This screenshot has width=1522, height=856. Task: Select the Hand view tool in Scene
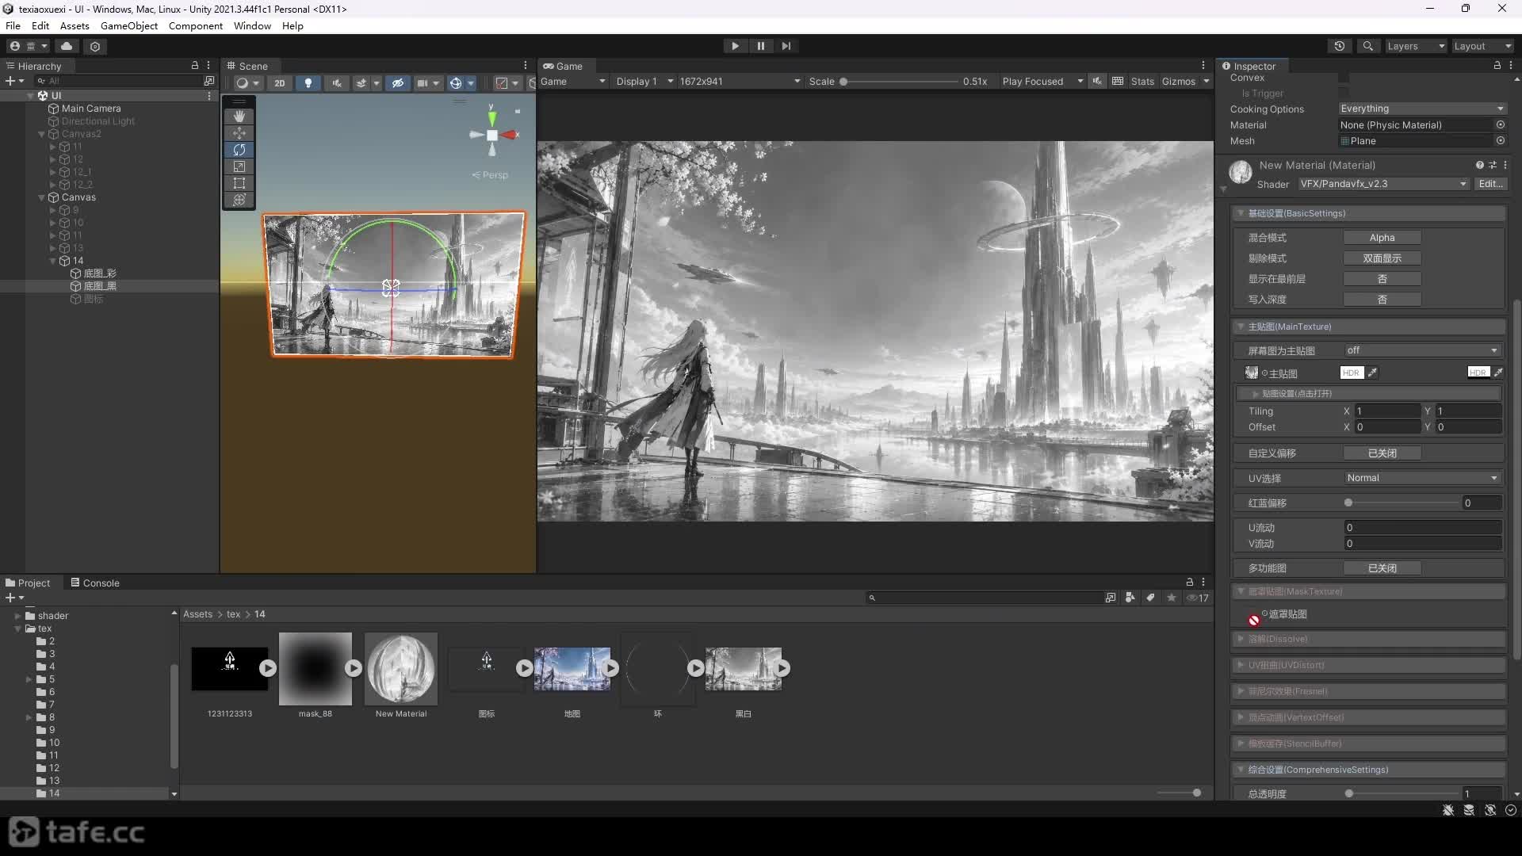point(239,117)
